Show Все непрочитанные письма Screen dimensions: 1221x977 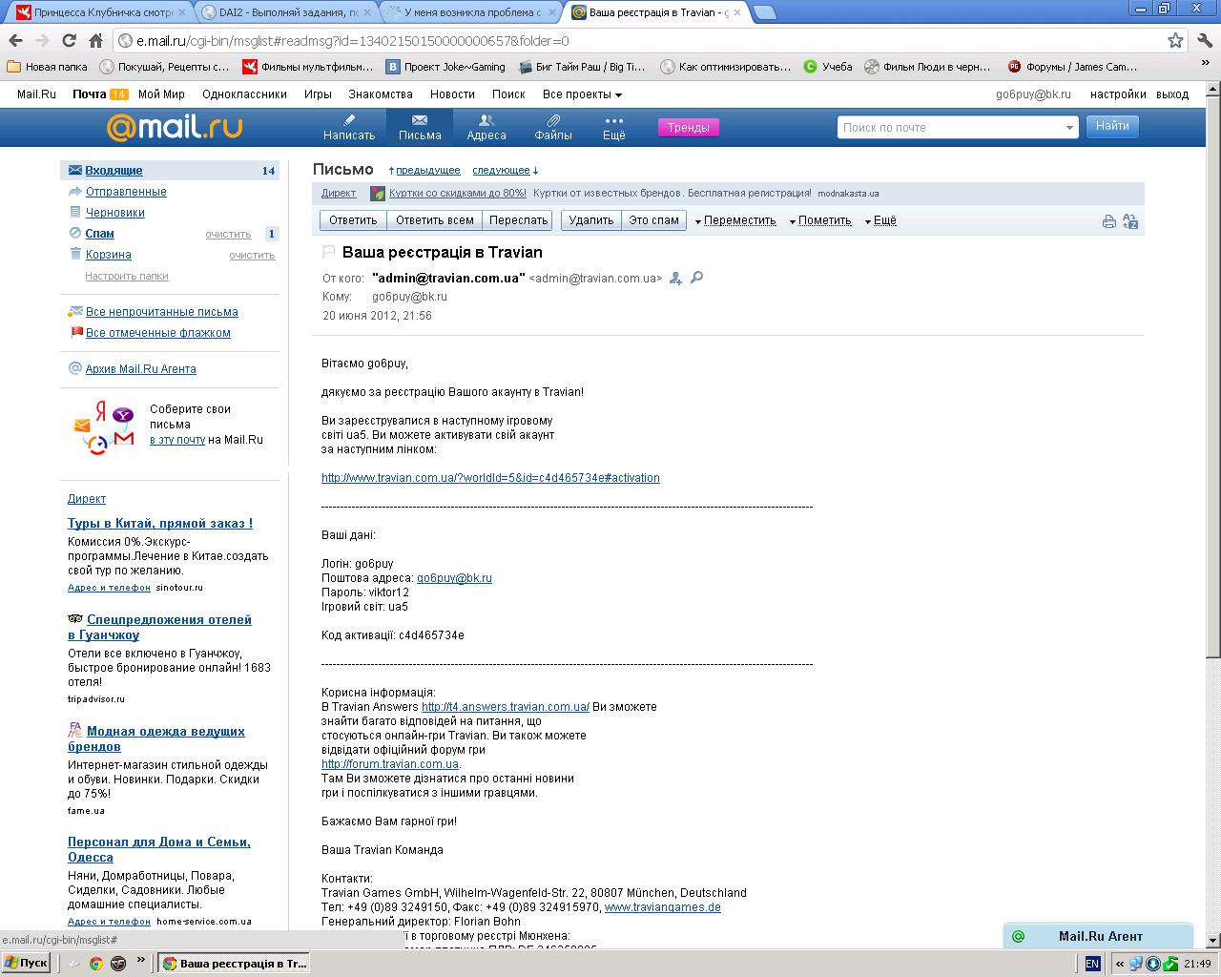[x=162, y=312]
